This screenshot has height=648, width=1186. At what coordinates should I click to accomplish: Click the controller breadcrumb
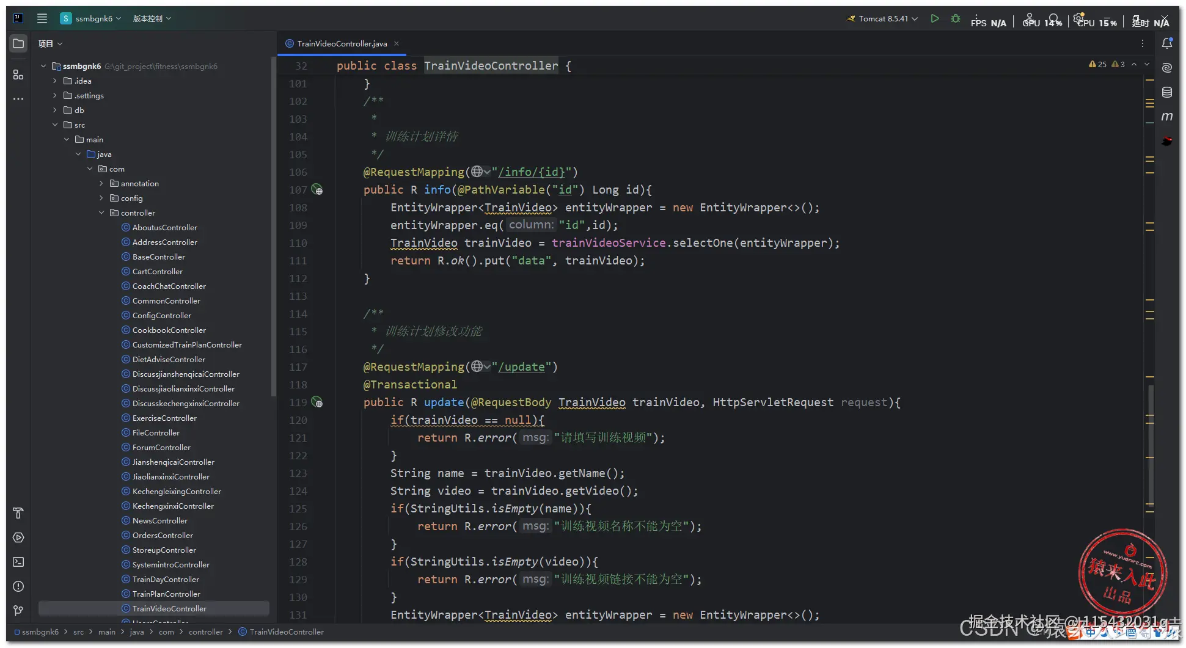click(x=206, y=632)
